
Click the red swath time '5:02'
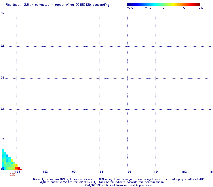[12, 175]
